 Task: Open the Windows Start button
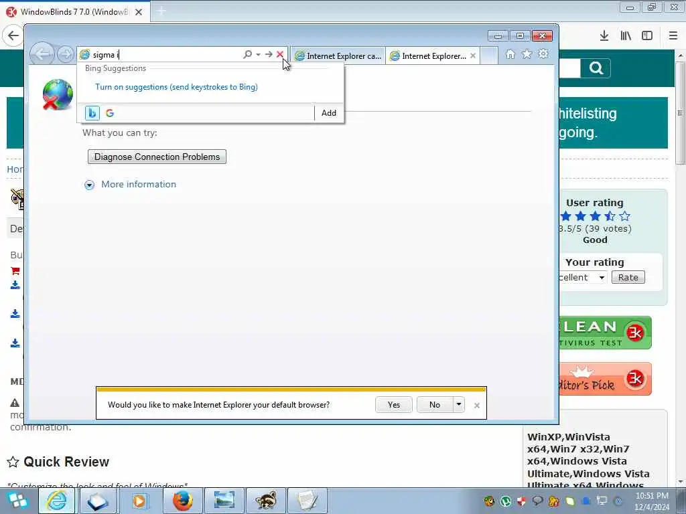pos(17,501)
